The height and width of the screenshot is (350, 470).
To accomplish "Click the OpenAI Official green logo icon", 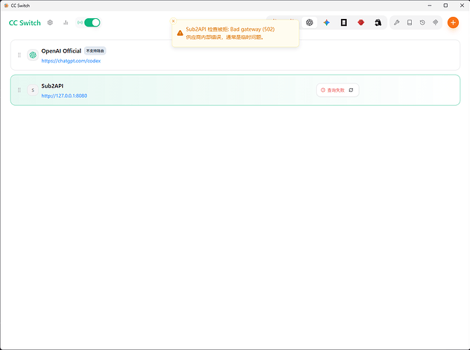I will pyautogui.click(x=33, y=55).
